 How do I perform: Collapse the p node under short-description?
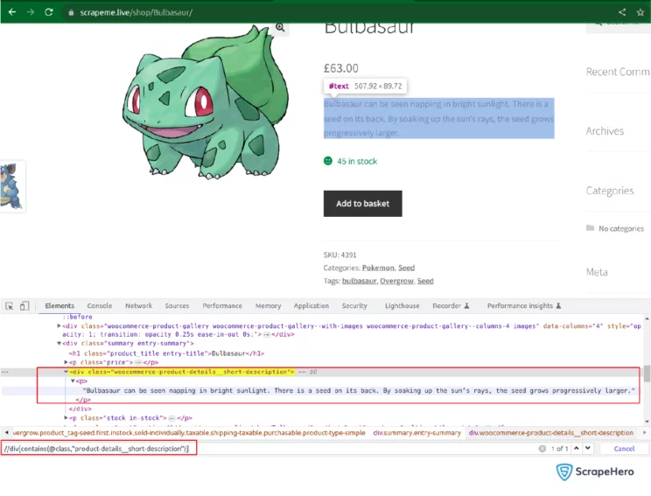click(73, 381)
